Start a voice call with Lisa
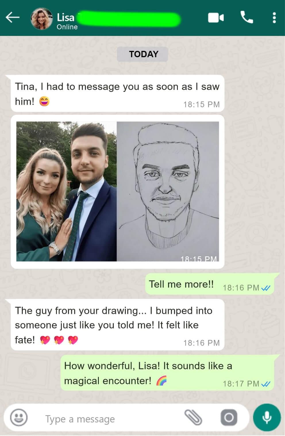The width and height of the screenshot is (285, 436). (247, 18)
